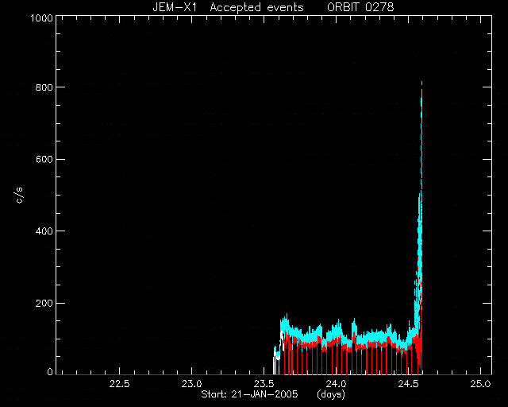Click the 23.5 x-axis tick label
Image resolution: width=508 pixels, height=407 pixels.
point(264,384)
